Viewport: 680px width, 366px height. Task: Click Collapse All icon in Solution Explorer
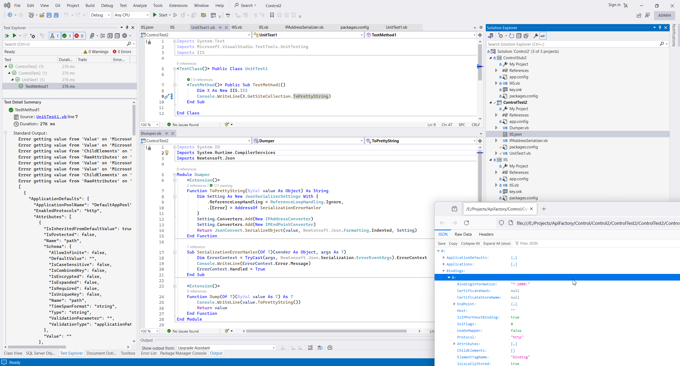pos(519,36)
